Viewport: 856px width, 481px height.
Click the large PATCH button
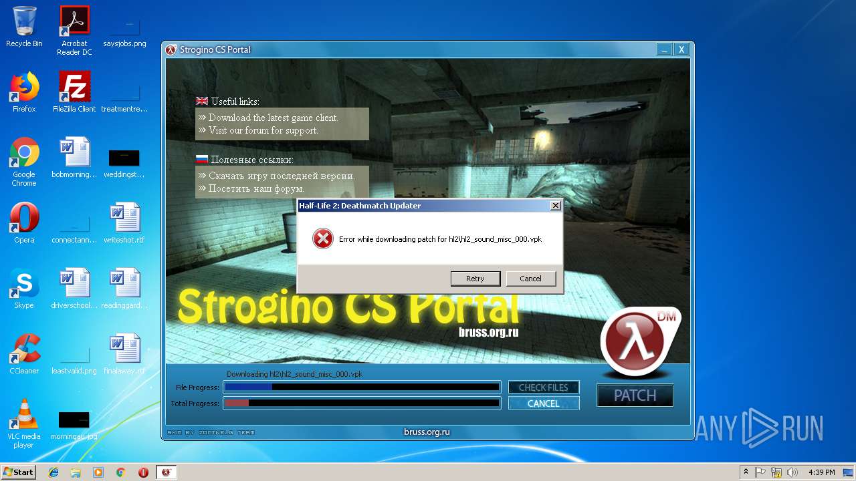coord(635,395)
